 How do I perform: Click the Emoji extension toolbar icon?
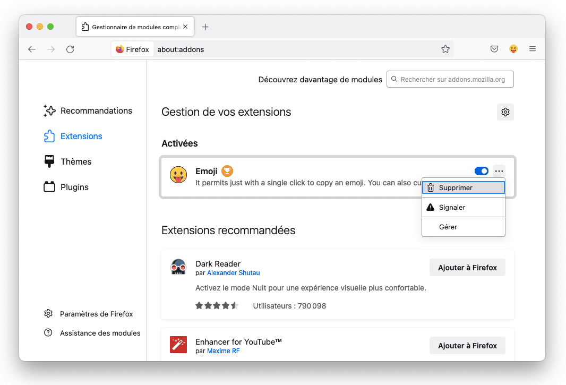[513, 49]
